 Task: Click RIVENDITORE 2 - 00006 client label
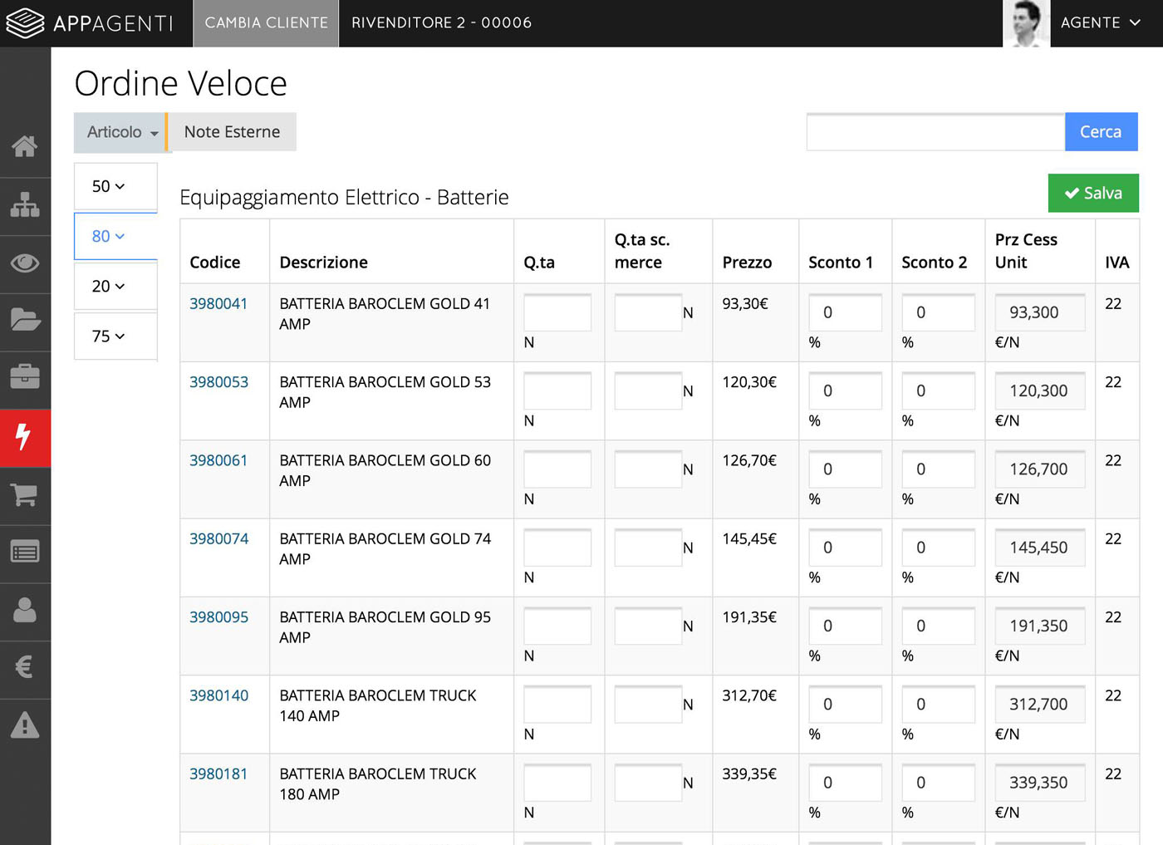tap(441, 23)
